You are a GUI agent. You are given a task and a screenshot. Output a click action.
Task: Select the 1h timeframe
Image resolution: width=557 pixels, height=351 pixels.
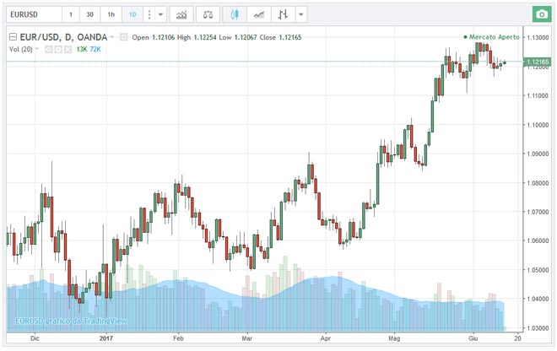tap(112, 15)
